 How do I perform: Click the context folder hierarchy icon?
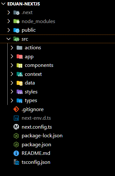point(19,74)
